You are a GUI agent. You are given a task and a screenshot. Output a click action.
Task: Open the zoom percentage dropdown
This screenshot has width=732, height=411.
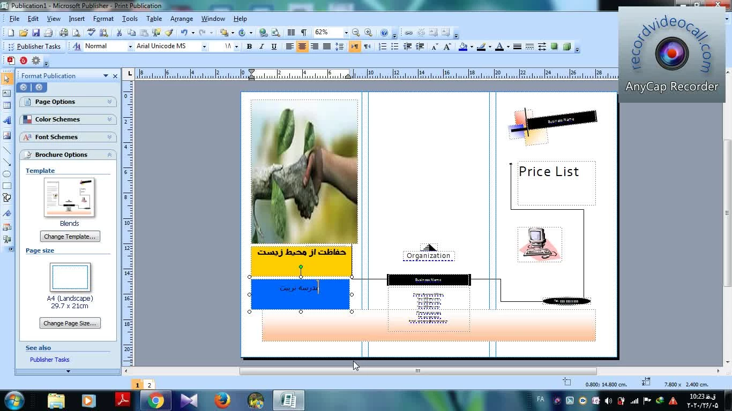point(346,33)
